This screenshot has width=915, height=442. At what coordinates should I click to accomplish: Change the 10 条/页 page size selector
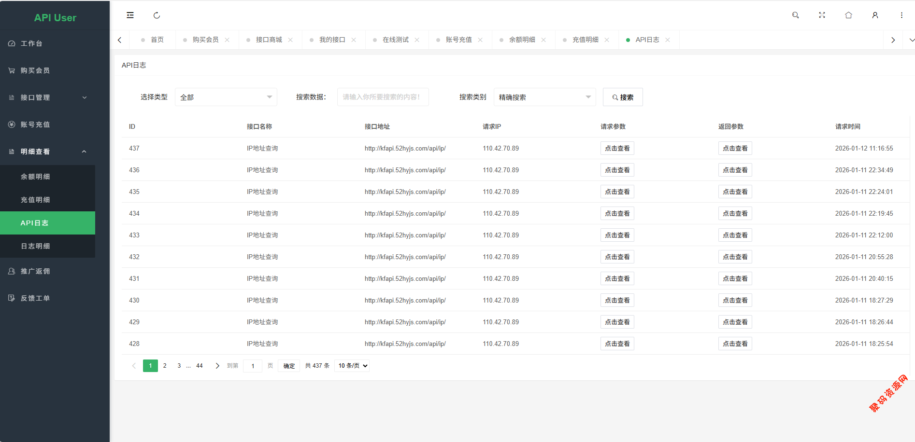click(352, 366)
